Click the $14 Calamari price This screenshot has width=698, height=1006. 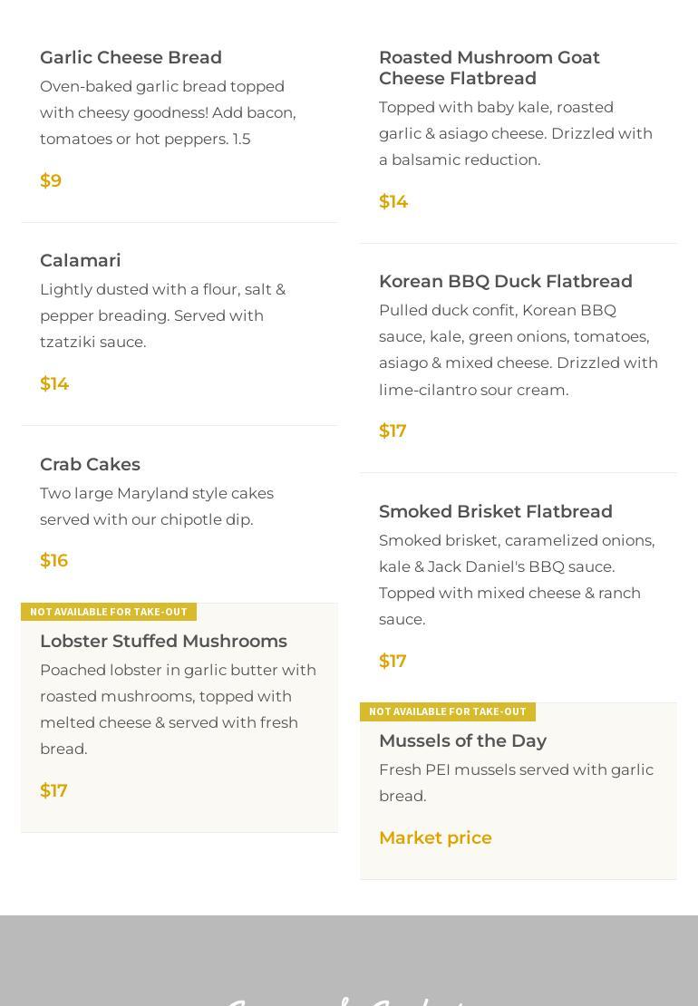[54, 383]
